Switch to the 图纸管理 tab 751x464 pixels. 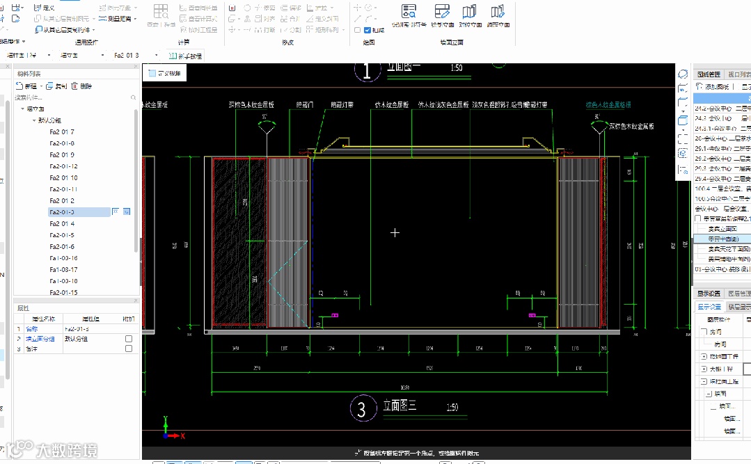pyautogui.click(x=709, y=74)
